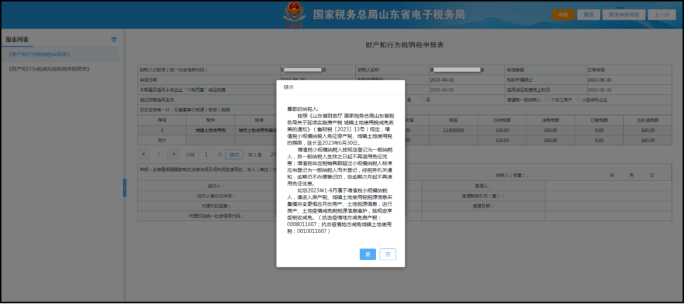Click the 减免税额 column header
684x304 pixels.
click(550, 120)
